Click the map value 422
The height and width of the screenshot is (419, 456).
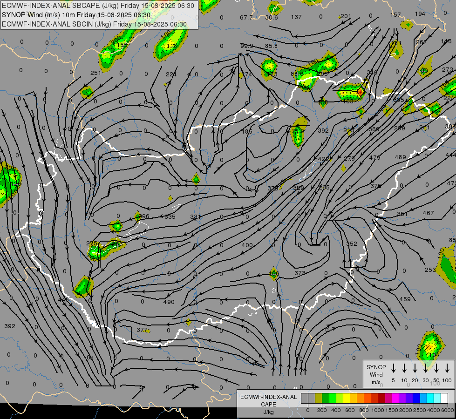324,159
